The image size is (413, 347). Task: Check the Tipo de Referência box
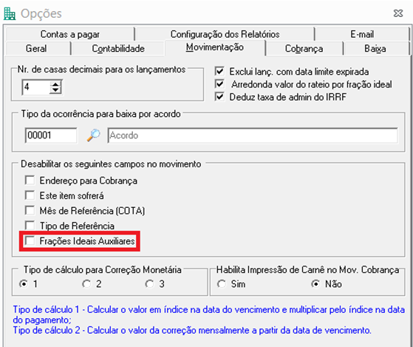tap(30, 226)
